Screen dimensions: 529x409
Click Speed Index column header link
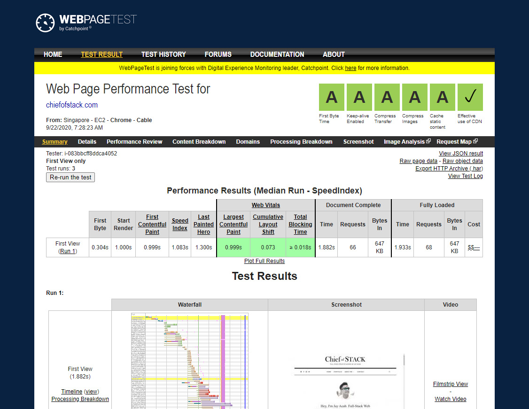click(180, 224)
